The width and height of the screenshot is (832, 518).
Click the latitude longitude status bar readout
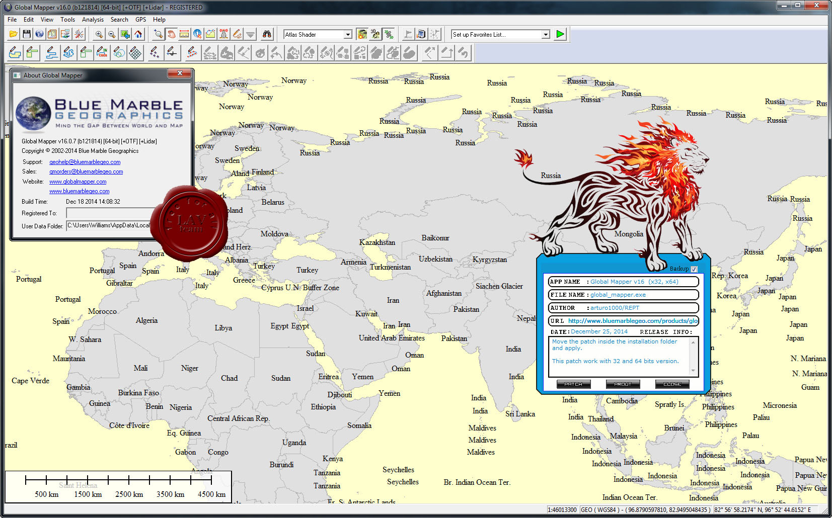[x=763, y=510]
